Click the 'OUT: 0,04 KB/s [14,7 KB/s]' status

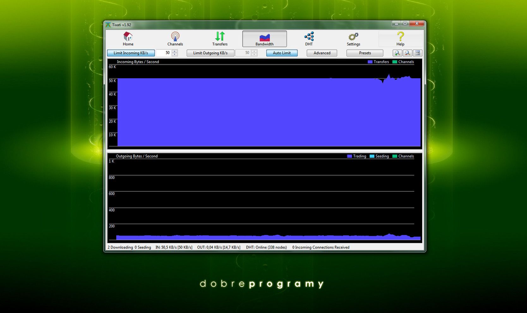pyautogui.click(x=219, y=247)
